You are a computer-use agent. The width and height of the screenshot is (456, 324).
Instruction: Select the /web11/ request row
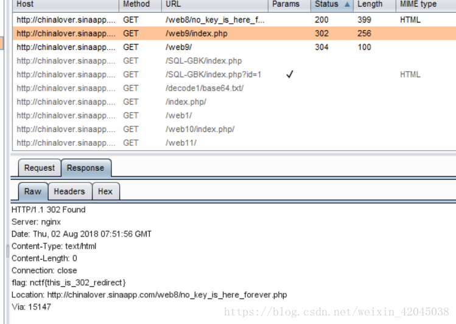(x=234, y=143)
